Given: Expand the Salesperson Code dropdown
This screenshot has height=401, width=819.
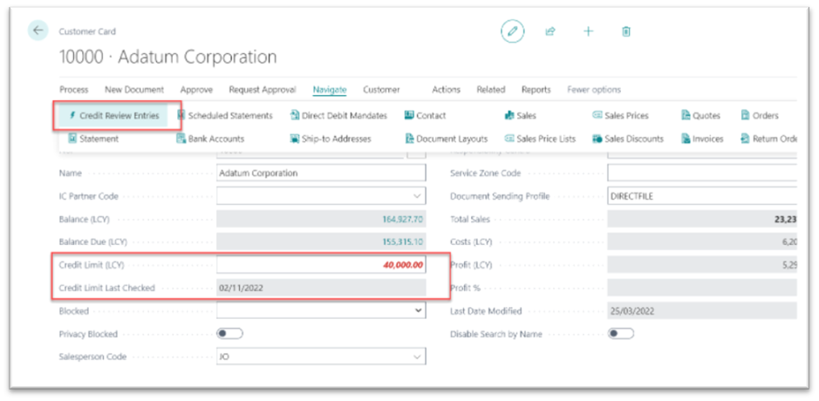Looking at the screenshot, I should tap(417, 357).
